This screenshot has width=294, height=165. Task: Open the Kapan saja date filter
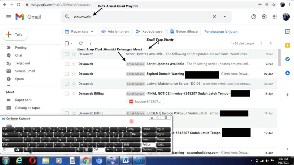point(80,32)
